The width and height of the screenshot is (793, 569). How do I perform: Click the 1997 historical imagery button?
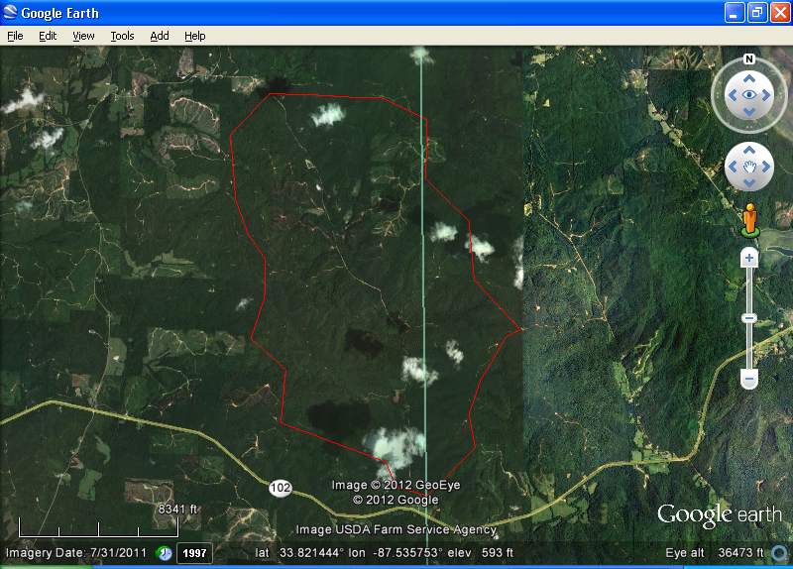coord(194,553)
